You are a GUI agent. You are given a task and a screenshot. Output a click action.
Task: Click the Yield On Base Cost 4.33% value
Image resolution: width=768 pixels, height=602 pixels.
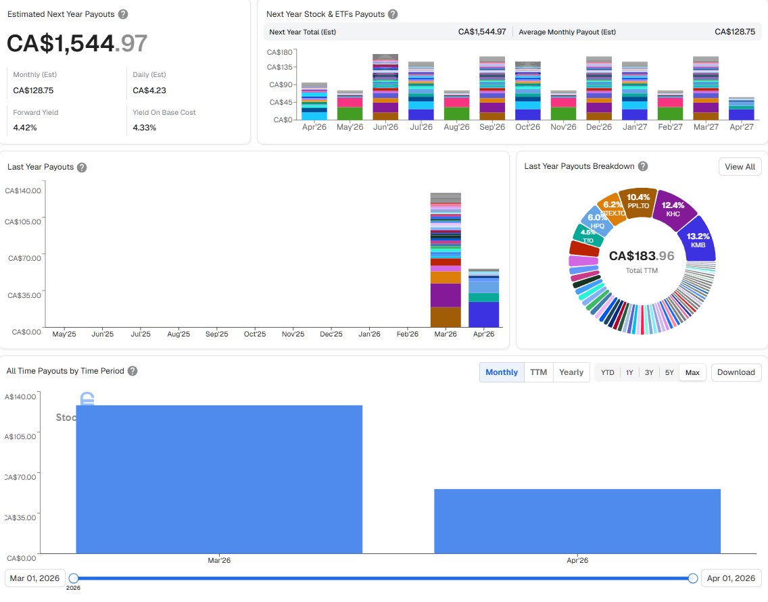[145, 128]
